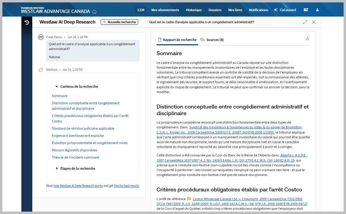Open Mes abonnements menu

pyautogui.click(x=165, y=10)
